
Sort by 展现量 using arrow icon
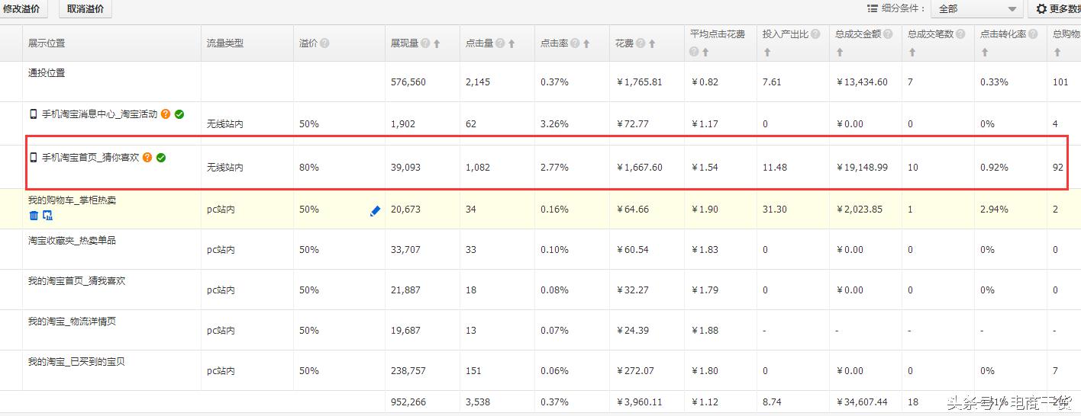click(x=437, y=43)
